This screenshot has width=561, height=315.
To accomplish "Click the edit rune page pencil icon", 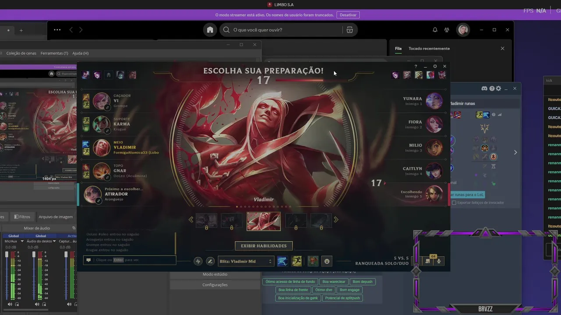I will click(210, 261).
